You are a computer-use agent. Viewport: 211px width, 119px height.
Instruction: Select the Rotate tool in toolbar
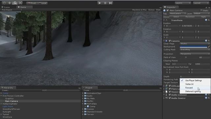tap(15, 3)
